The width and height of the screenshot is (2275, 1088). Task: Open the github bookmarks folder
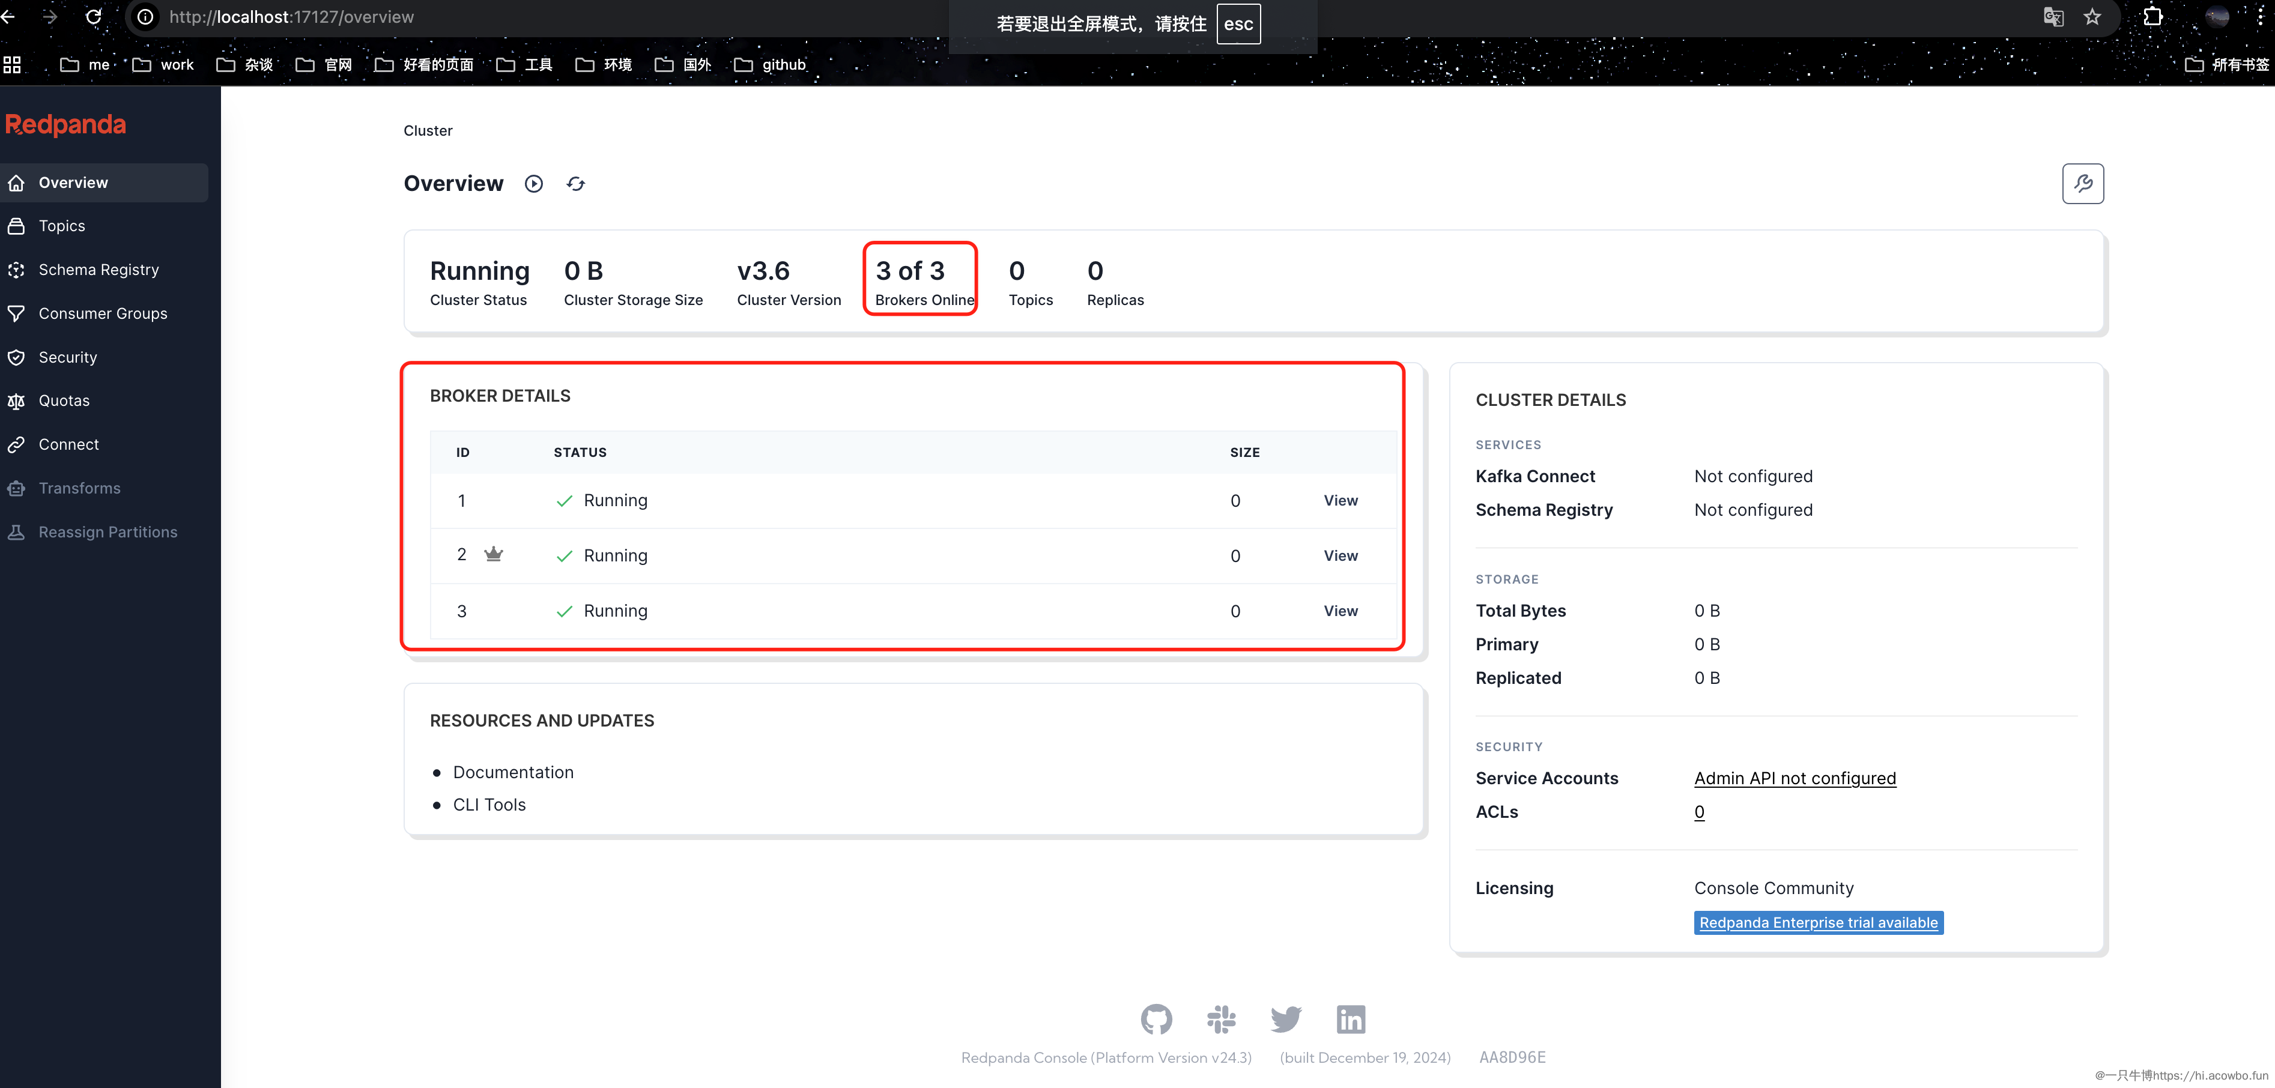click(770, 64)
